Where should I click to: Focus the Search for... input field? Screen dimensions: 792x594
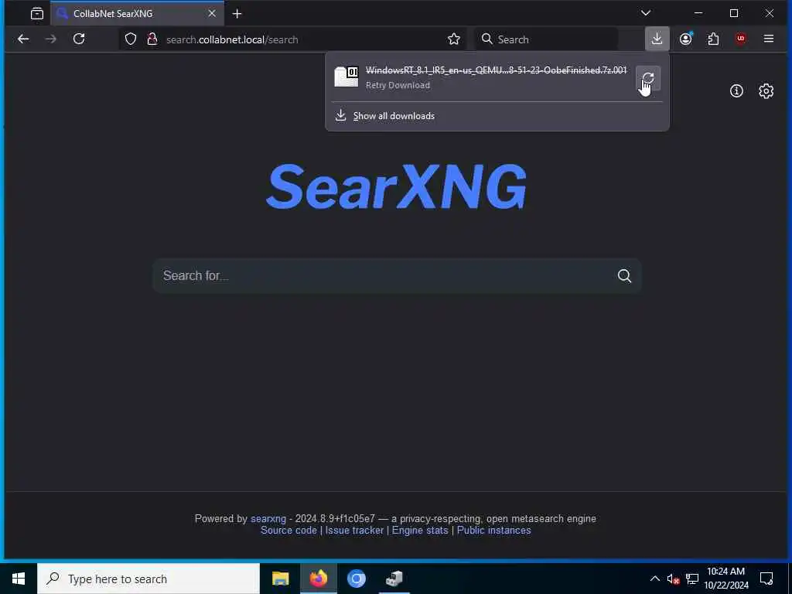tap(387, 275)
